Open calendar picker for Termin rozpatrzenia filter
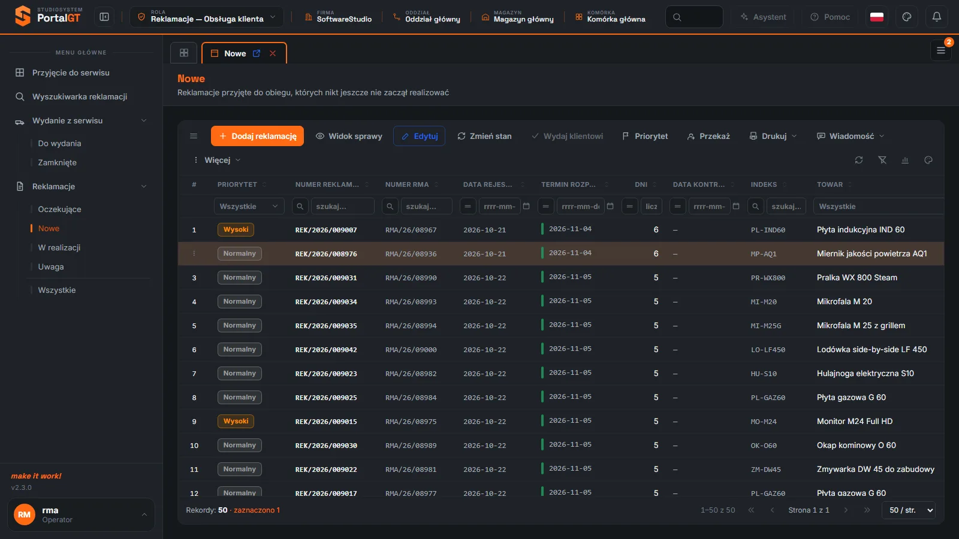Viewport: 959px width, 539px height. click(610, 206)
